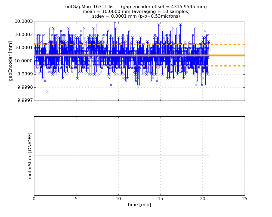Click the 10.0003 y-axis tick label
This screenshot has height=217, width=272.
tap(24, 22)
